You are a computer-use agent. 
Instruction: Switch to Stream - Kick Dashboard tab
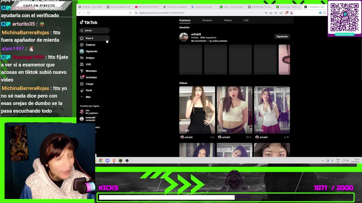click(232, 7)
